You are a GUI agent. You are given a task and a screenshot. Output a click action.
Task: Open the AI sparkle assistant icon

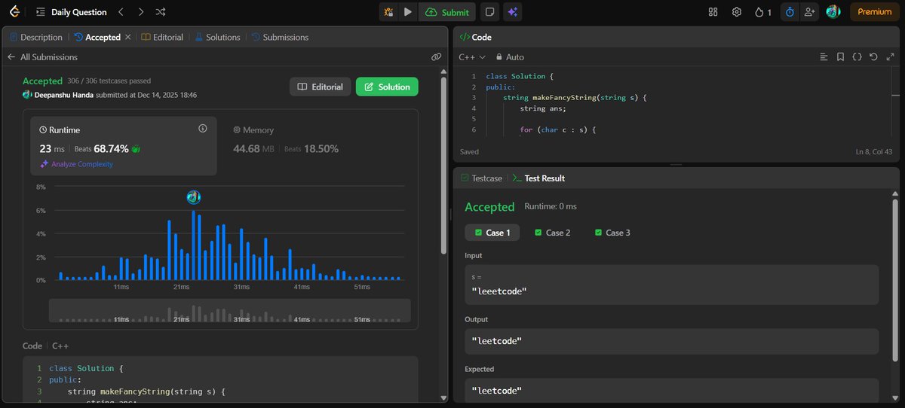pyautogui.click(x=512, y=12)
